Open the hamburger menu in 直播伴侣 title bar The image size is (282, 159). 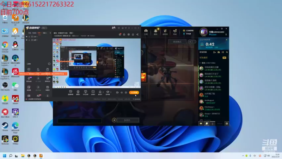click(x=129, y=28)
